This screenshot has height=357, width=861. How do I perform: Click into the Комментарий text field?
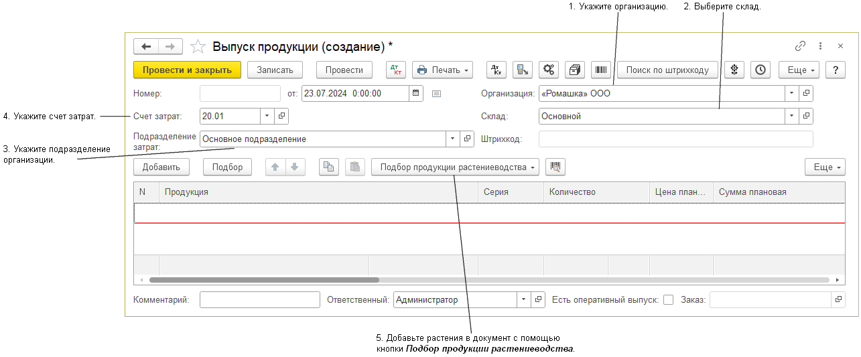(259, 300)
